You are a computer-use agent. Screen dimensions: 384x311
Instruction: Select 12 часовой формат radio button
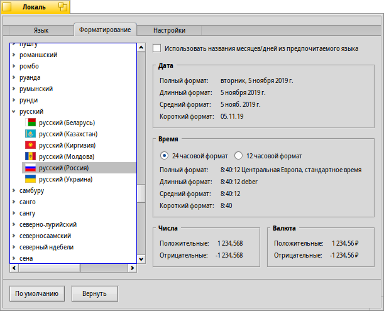tap(238, 155)
